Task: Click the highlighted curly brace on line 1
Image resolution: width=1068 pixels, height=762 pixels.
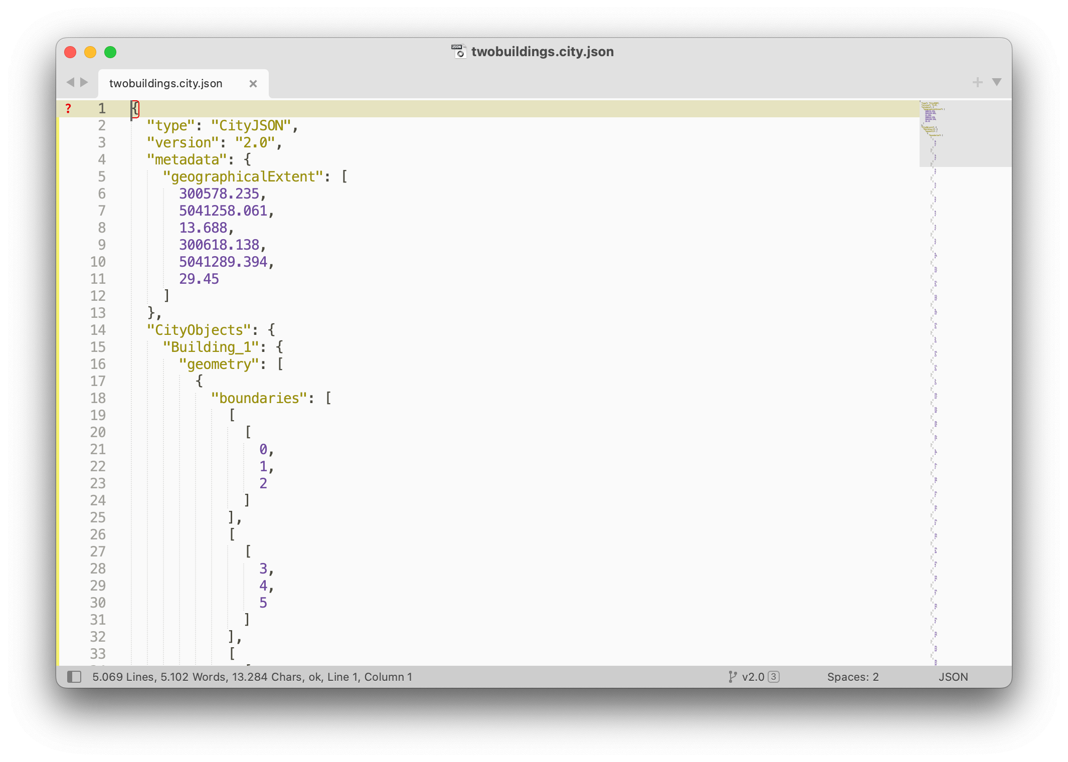Action: point(133,108)
